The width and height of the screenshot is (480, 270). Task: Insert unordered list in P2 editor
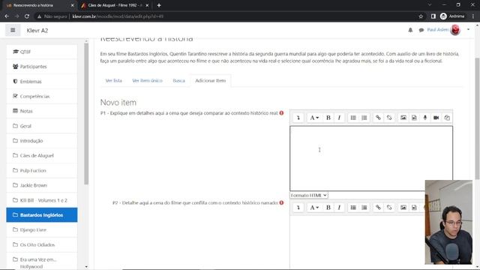(x=353, y=207)
